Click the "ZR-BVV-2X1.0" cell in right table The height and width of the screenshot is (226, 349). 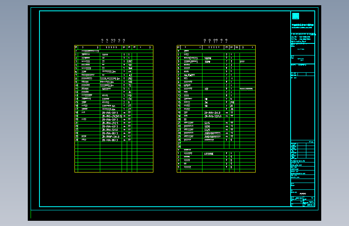[x=213, y=113]
